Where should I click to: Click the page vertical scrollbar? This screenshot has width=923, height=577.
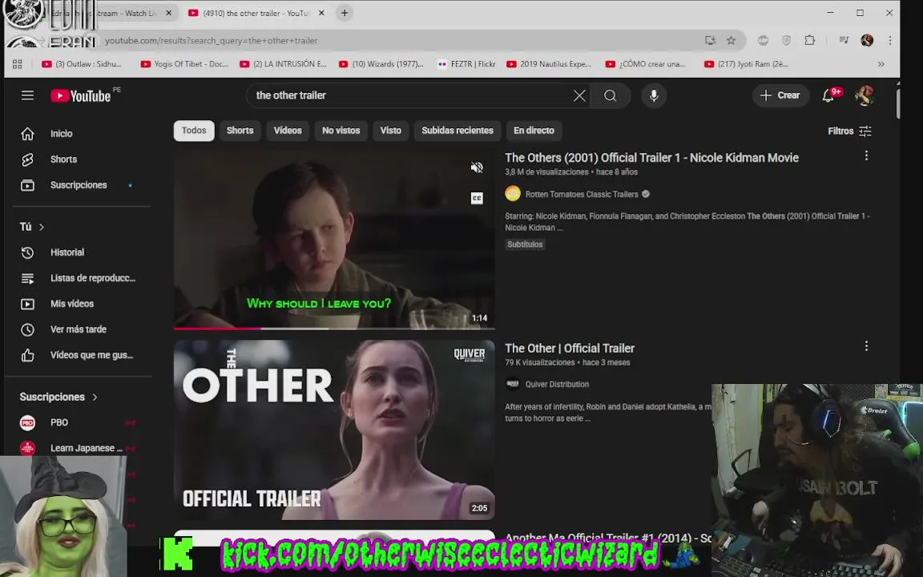click(x=897, y=102)
